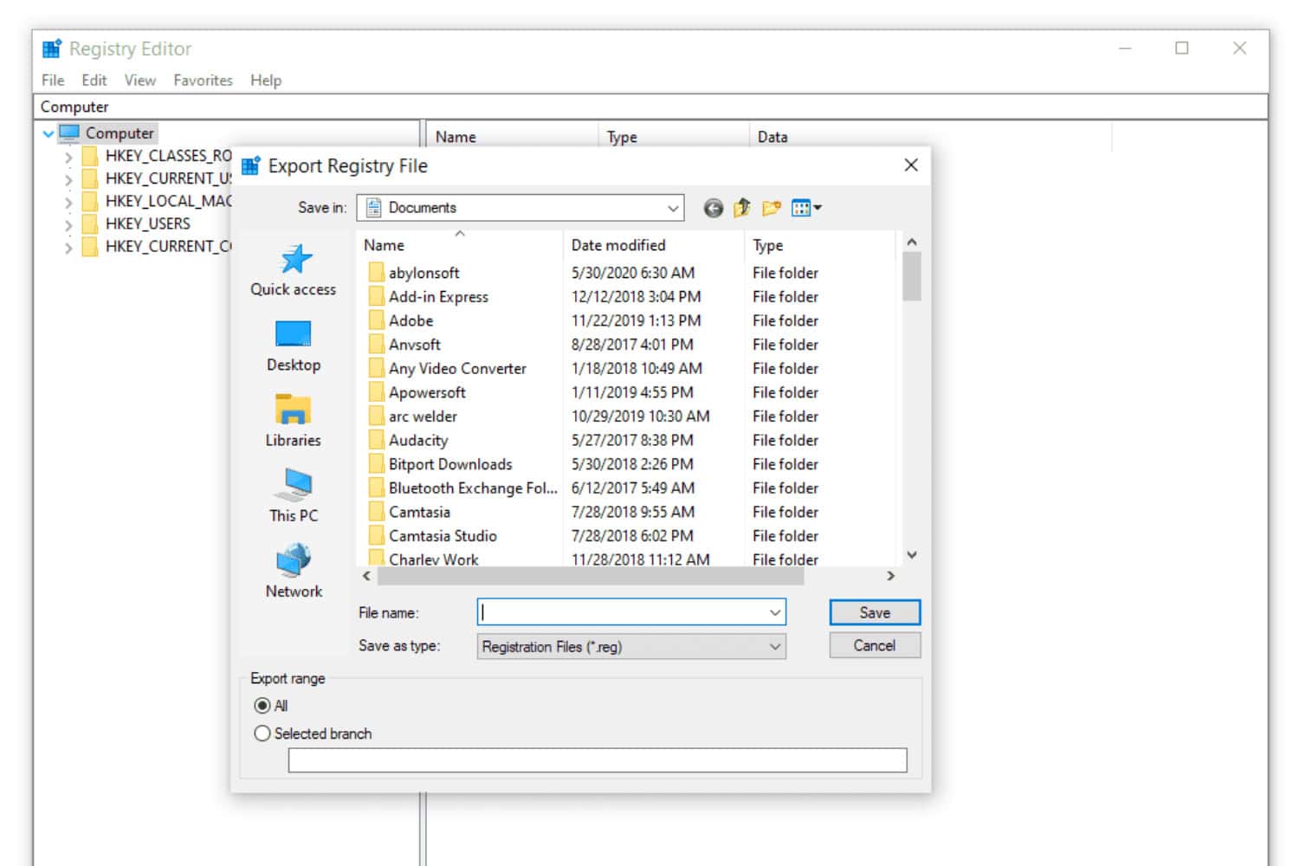Image resolution: width=1299 pixels, height=866 pixels.
Task: Click the Up One Level folder icon
Action: [741, 208]
